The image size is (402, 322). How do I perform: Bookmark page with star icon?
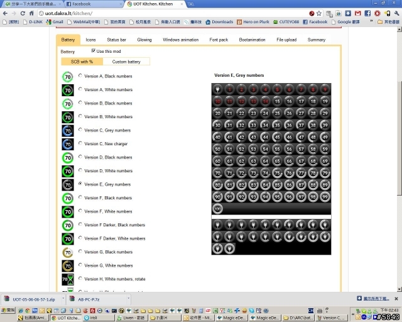pos(318,13)
